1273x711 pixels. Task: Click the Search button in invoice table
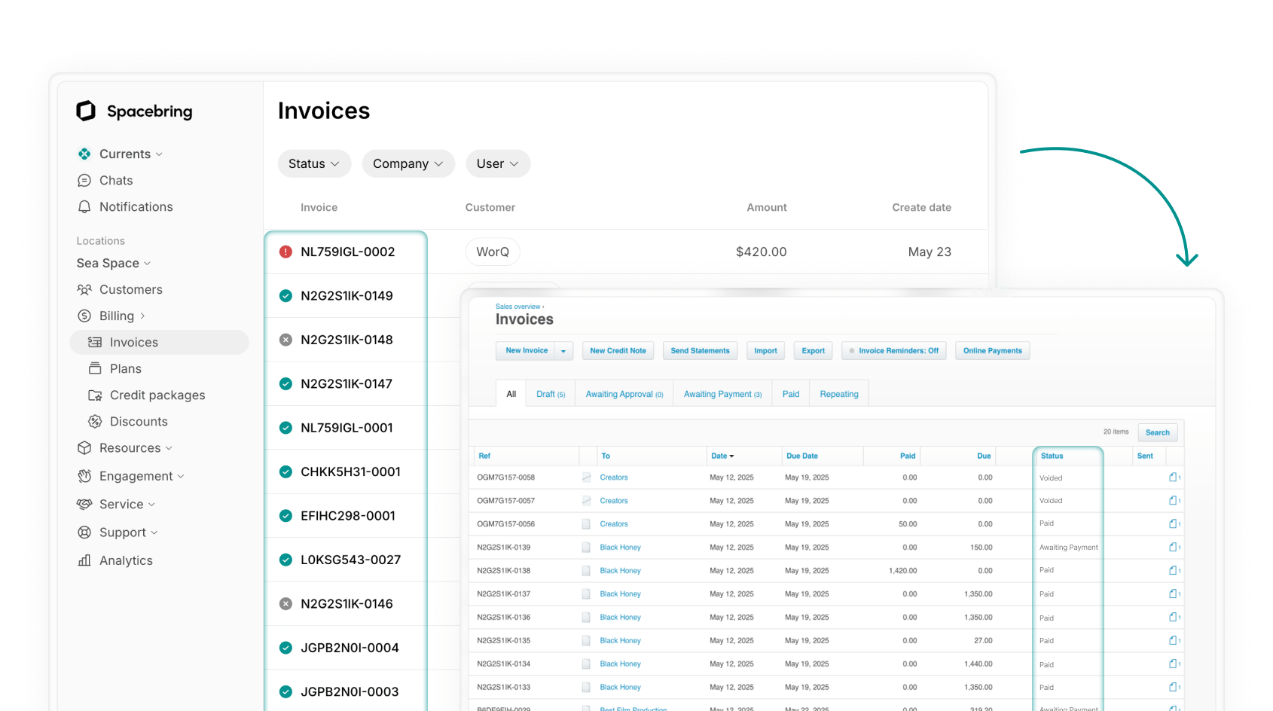(1157, 432)
